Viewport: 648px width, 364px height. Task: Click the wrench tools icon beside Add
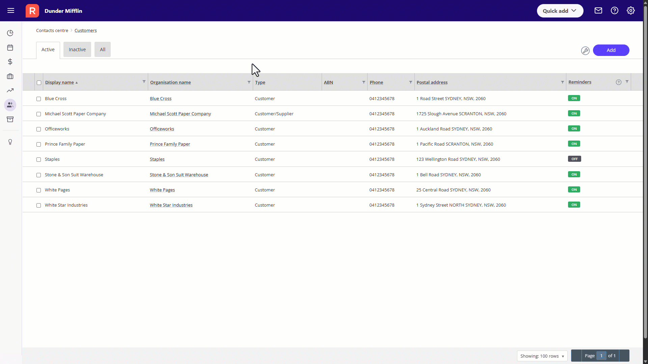click(x=585, y=50)
